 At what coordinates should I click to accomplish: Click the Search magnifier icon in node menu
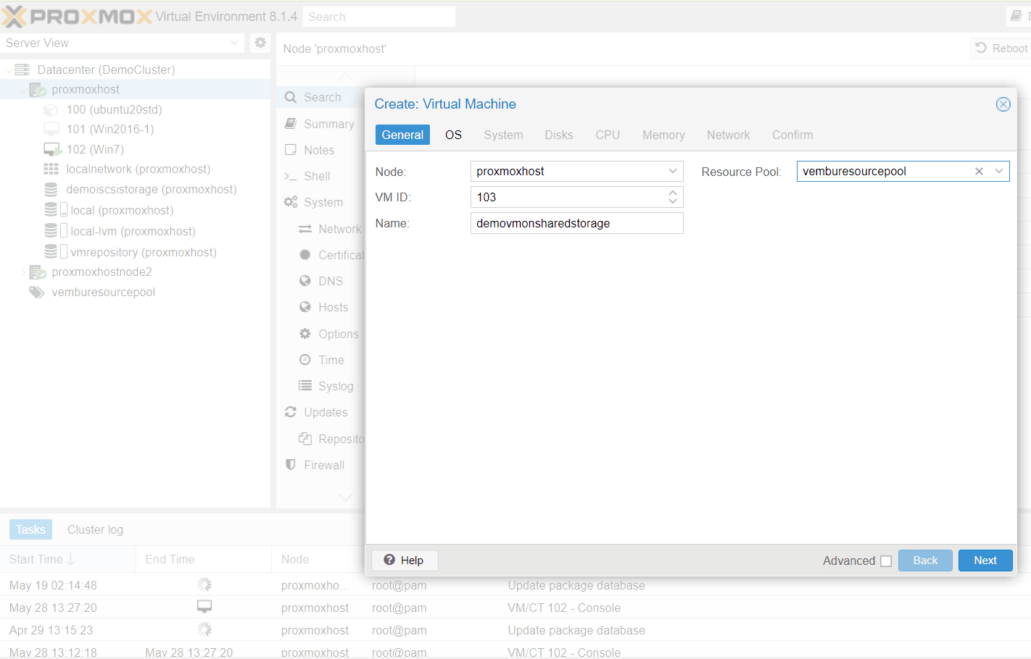coord(291,97)
